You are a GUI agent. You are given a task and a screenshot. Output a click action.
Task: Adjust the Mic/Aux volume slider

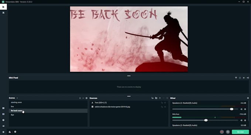205,120
